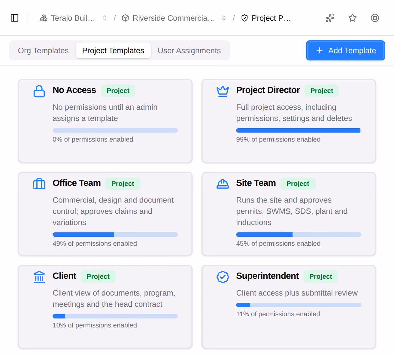The width and height of the screenshot is (394, 356).
Task: Open the Superintendent template title
Action: tap(267, 276)
